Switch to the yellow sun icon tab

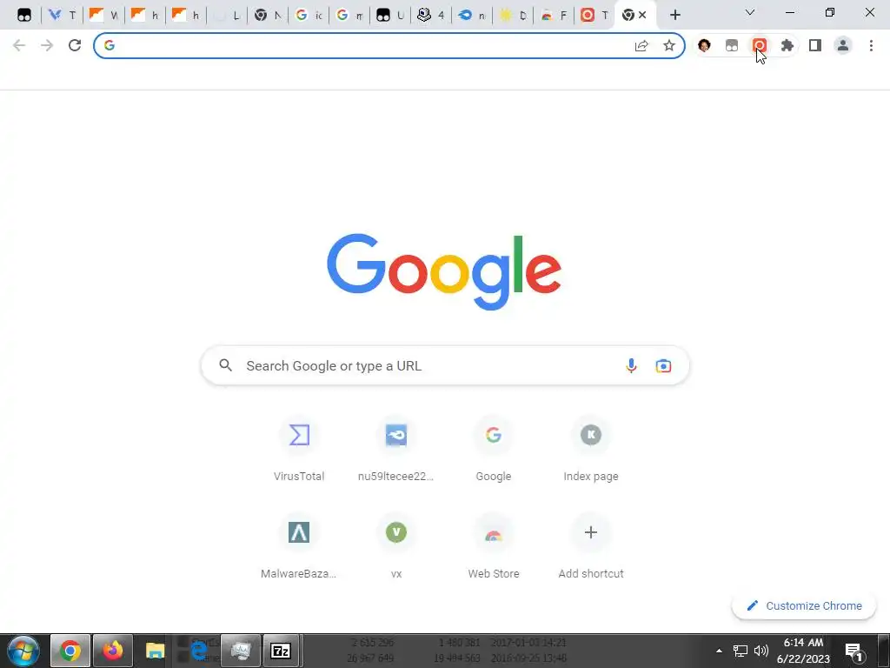coord(513,16)
